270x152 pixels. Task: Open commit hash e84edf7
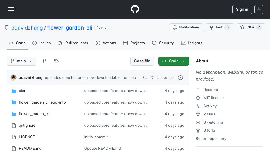click(147, 78)
